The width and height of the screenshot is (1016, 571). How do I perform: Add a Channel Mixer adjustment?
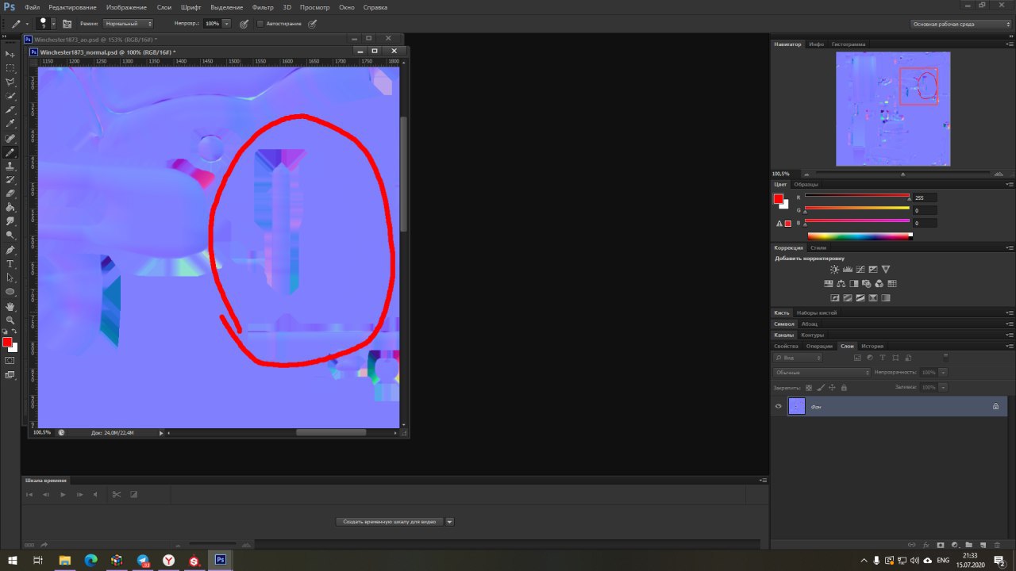coord(879,284)
